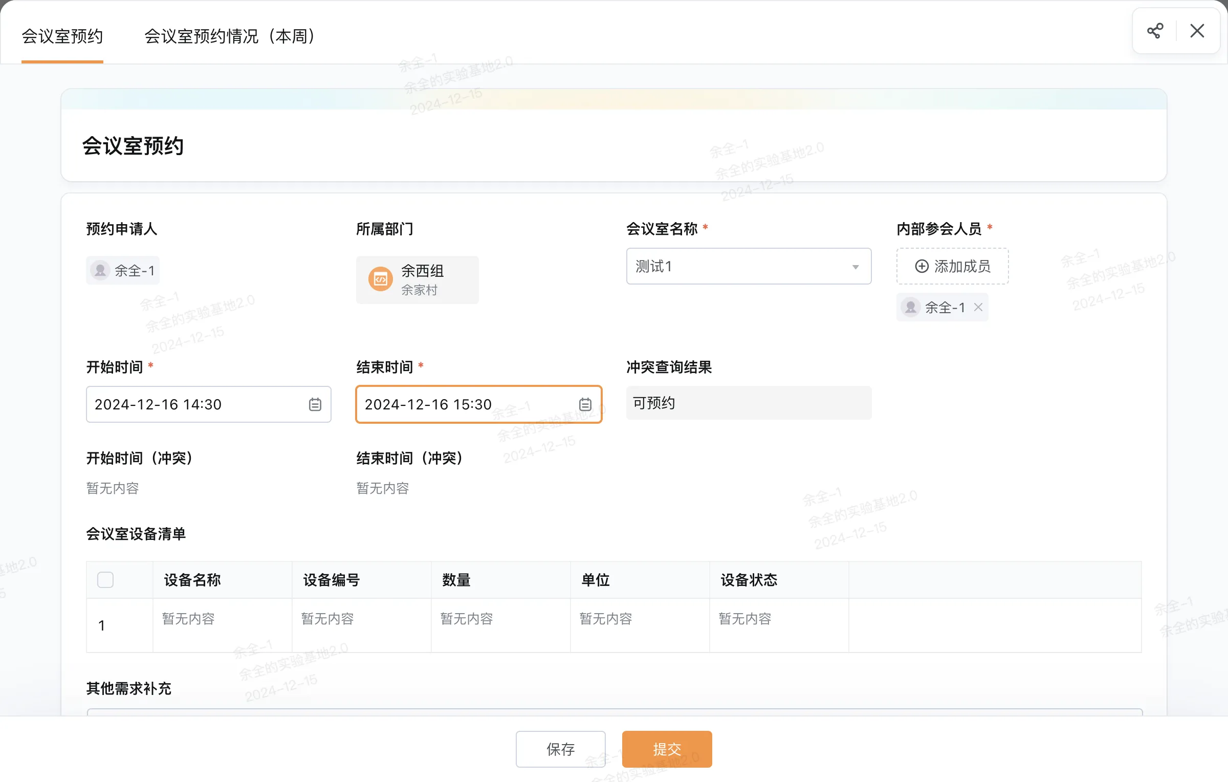Open the calendar picker for 开始时间
The image size is (1228, 782).
315,404
